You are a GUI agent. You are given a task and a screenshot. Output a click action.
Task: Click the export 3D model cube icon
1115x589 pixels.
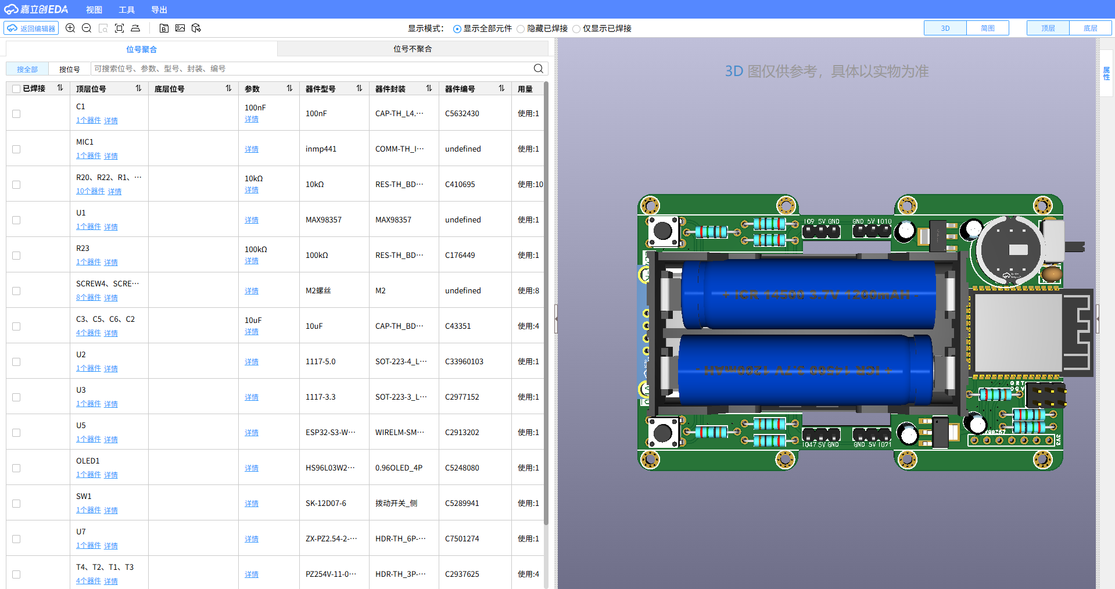pyautogui.click(x=196, y=28)
